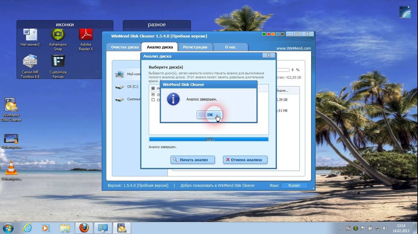Viewport: 418px width, 234px height.
Task: Click the Firefox icon in the taskbar
Action: point(84,228)
